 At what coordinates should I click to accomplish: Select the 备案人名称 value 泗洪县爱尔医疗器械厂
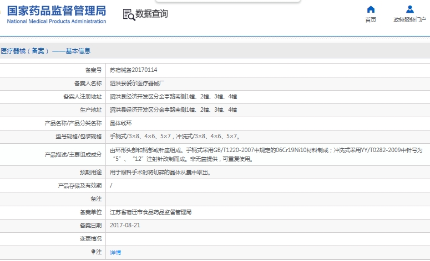click(137, 83)
